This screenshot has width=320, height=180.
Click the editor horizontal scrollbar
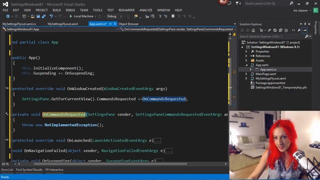pos(110,164)
